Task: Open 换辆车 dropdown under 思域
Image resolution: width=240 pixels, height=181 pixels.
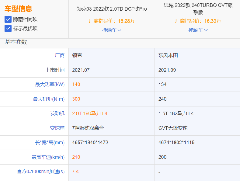Action: 196,30
